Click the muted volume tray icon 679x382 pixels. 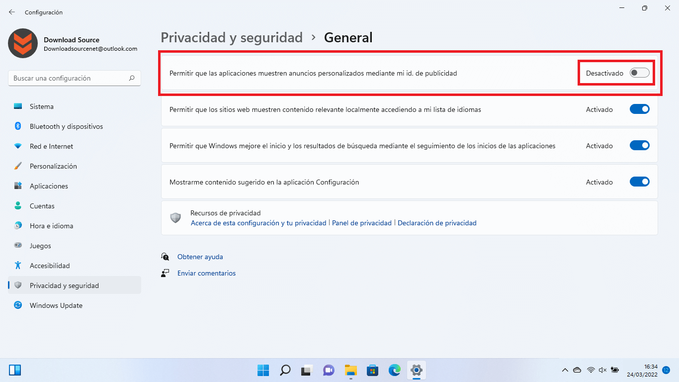click(603, 370)
